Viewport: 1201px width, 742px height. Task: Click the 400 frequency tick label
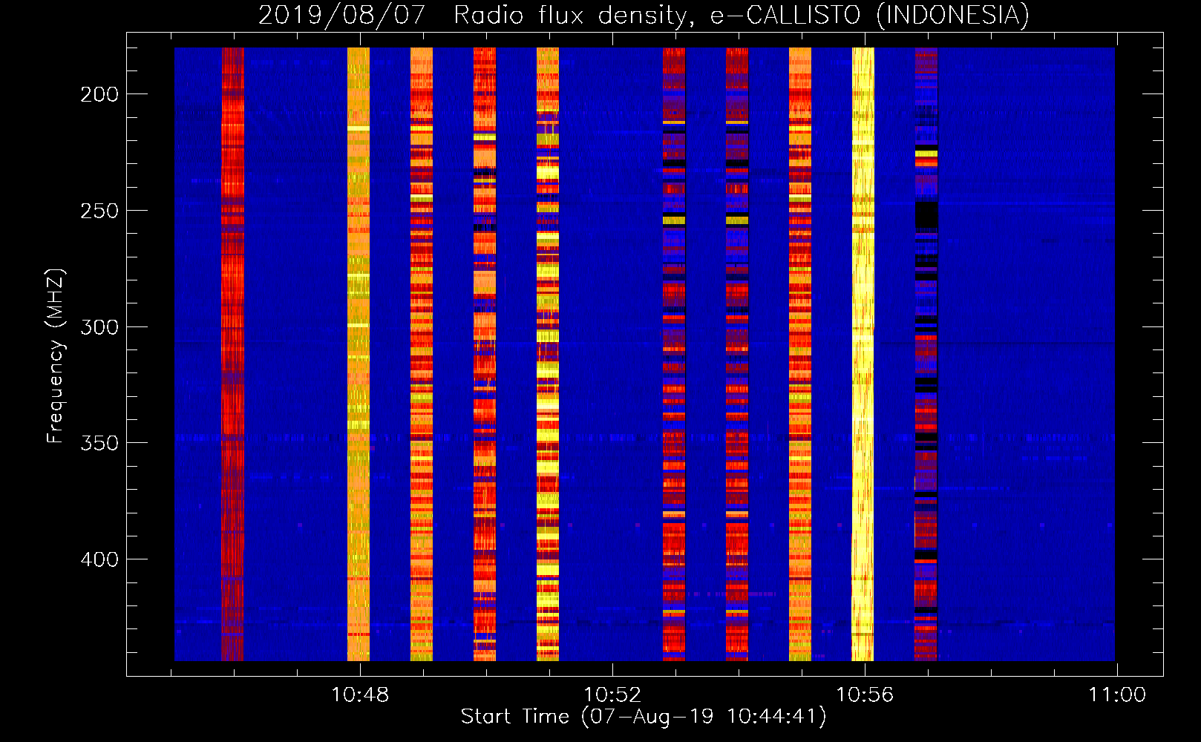click(99, 559)
